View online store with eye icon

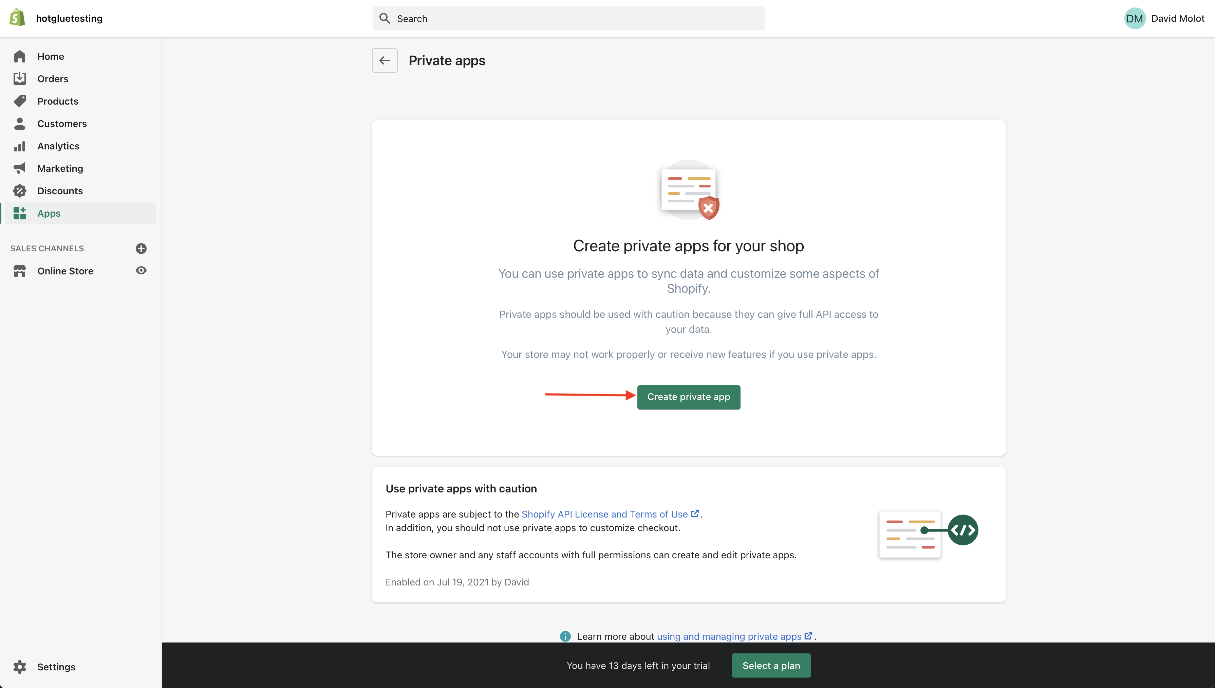click(141, 271)
